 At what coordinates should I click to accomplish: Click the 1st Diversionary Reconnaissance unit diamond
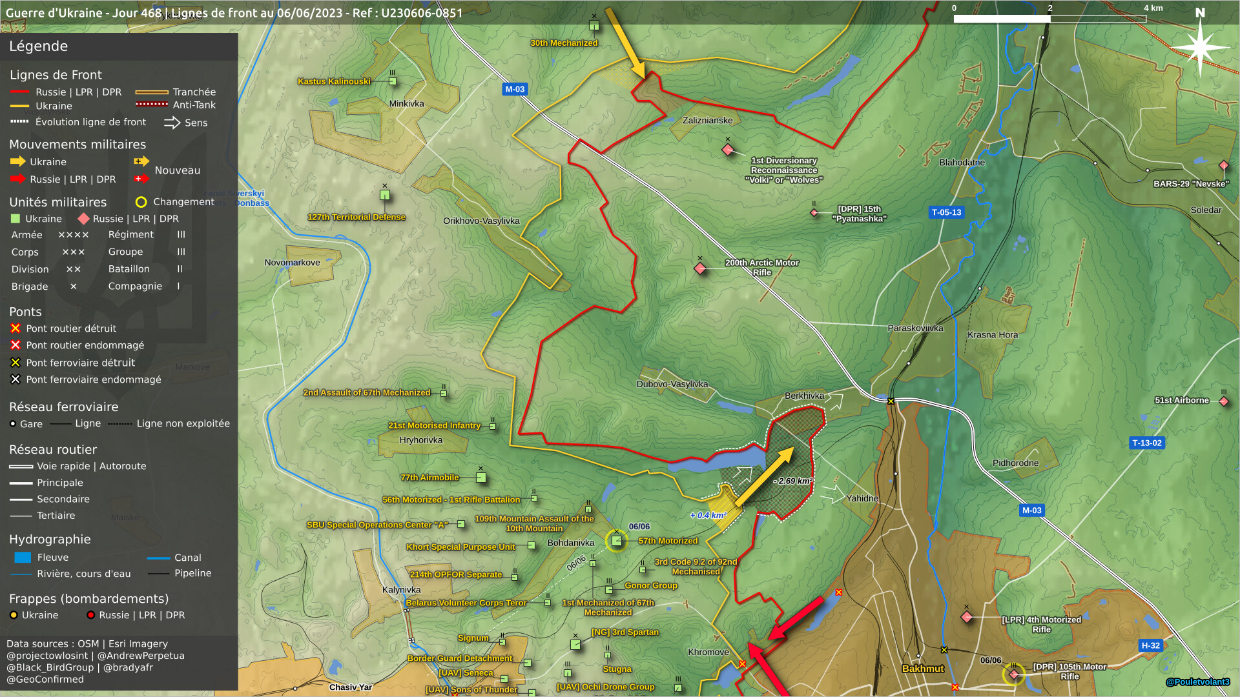click(x=728, y=150)
